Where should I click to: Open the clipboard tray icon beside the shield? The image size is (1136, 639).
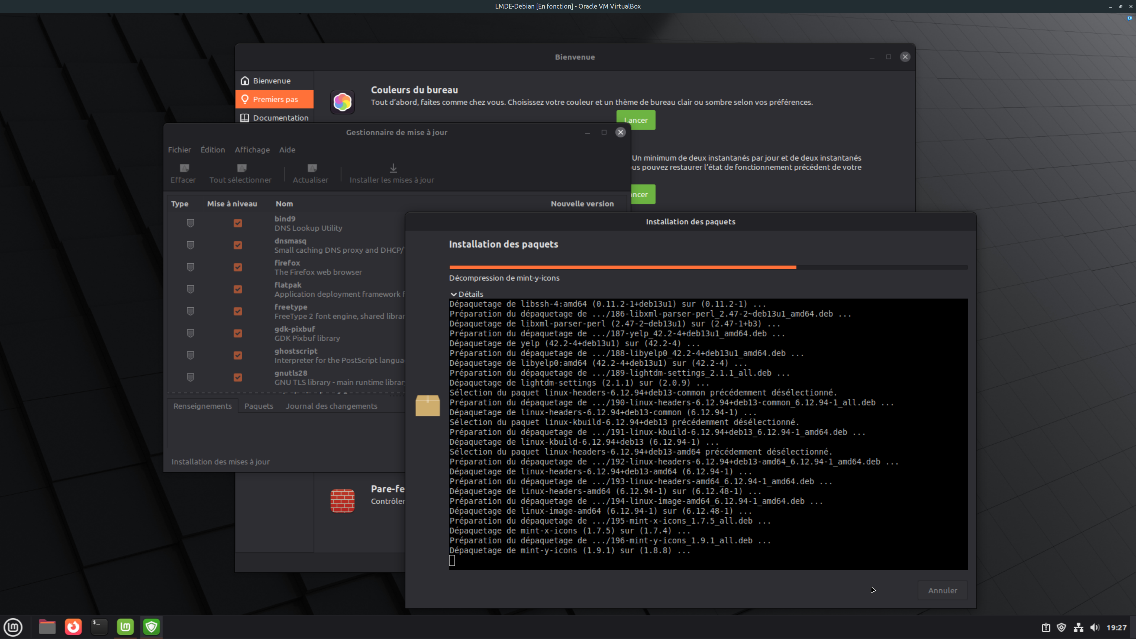pos(1045,627)
